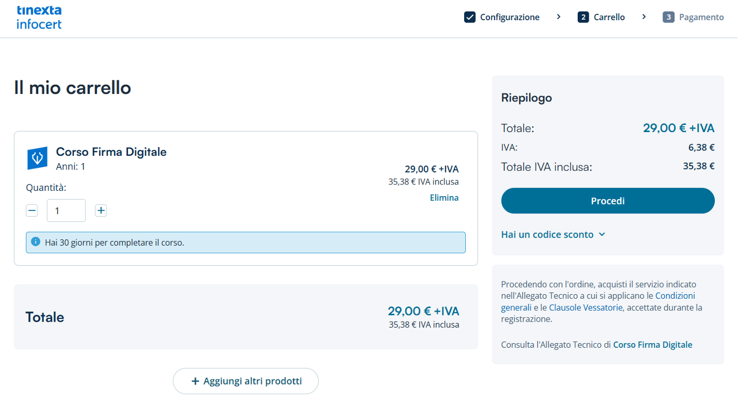Select the Pagamento step label
This screenshot has width=738, height=406.
click(701, 17)
